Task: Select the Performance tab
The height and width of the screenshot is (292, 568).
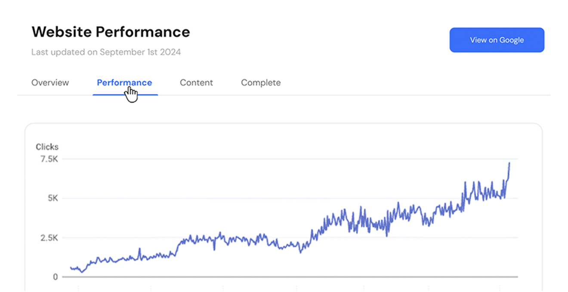Action: click(x=124, y=82)
